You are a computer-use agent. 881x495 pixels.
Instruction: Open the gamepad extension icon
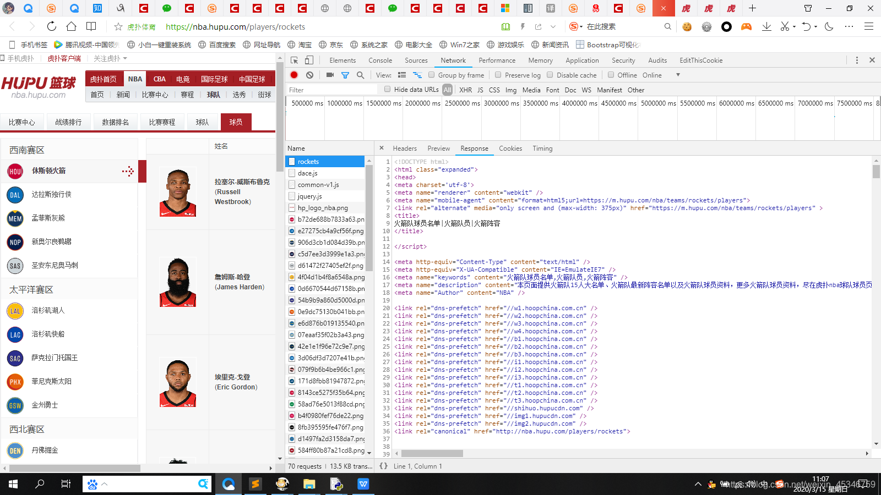click(x=747, y=26)
